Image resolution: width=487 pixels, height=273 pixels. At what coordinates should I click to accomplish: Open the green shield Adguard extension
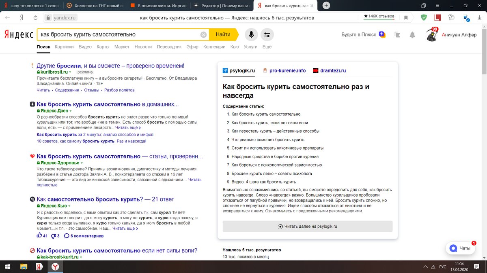point(424,18)
